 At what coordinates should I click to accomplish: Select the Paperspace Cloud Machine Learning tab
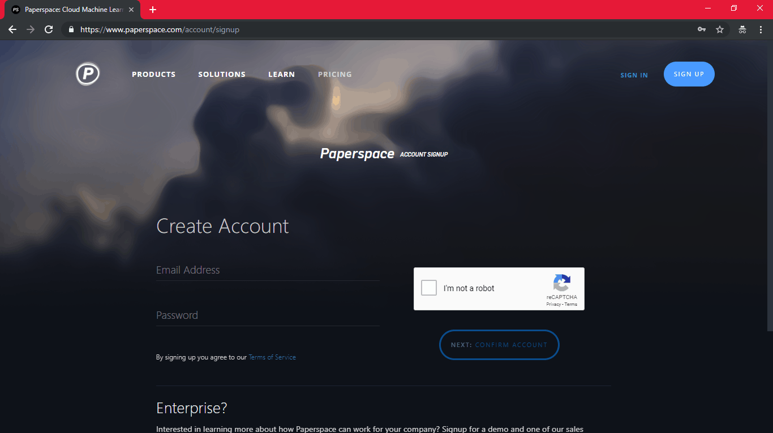pyautogui.click(x=72, y=10)
